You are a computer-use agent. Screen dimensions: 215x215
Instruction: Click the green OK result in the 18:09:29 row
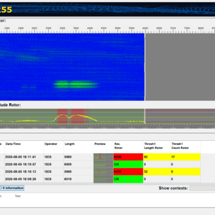click(x=128, y=179)
